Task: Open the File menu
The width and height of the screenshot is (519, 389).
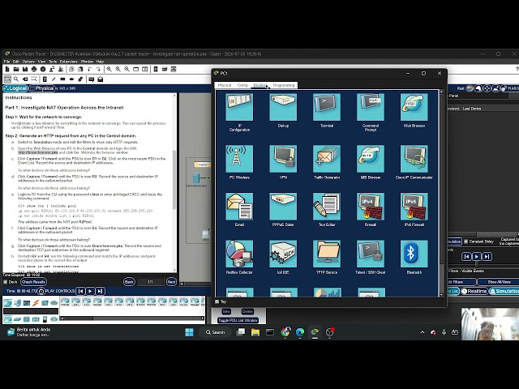Action: (6, 62)
